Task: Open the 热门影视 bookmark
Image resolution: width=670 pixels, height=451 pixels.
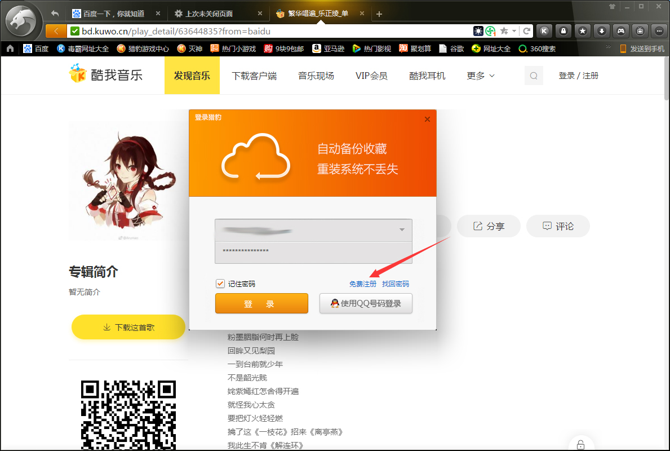Action: tap(371, 48)
